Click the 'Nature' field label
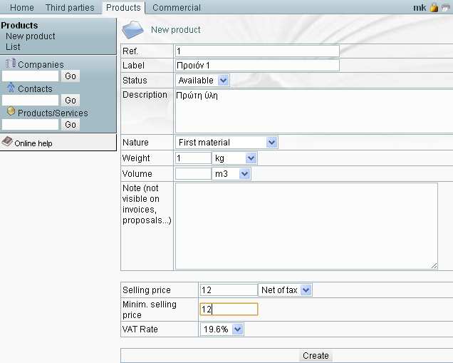Screen dimensions: 453x363 point(135,143)
